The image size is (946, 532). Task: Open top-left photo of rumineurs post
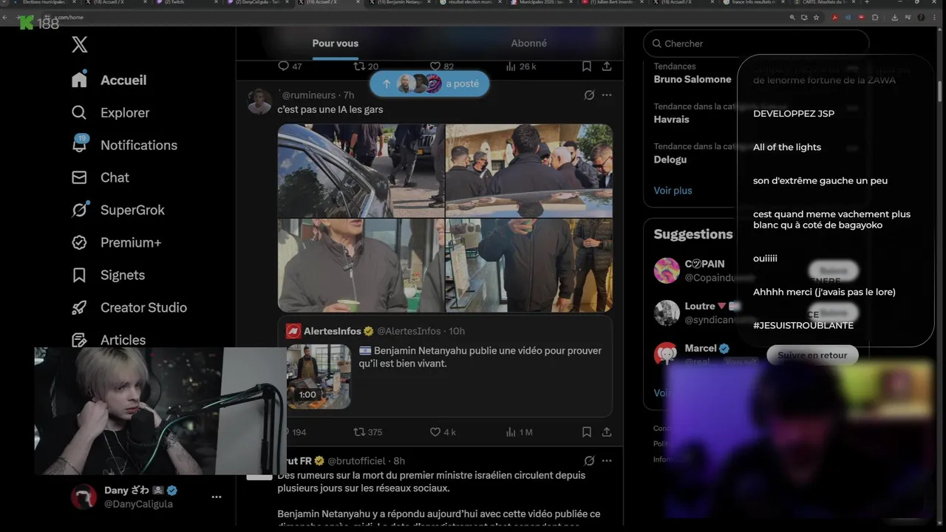pos(361,171)
